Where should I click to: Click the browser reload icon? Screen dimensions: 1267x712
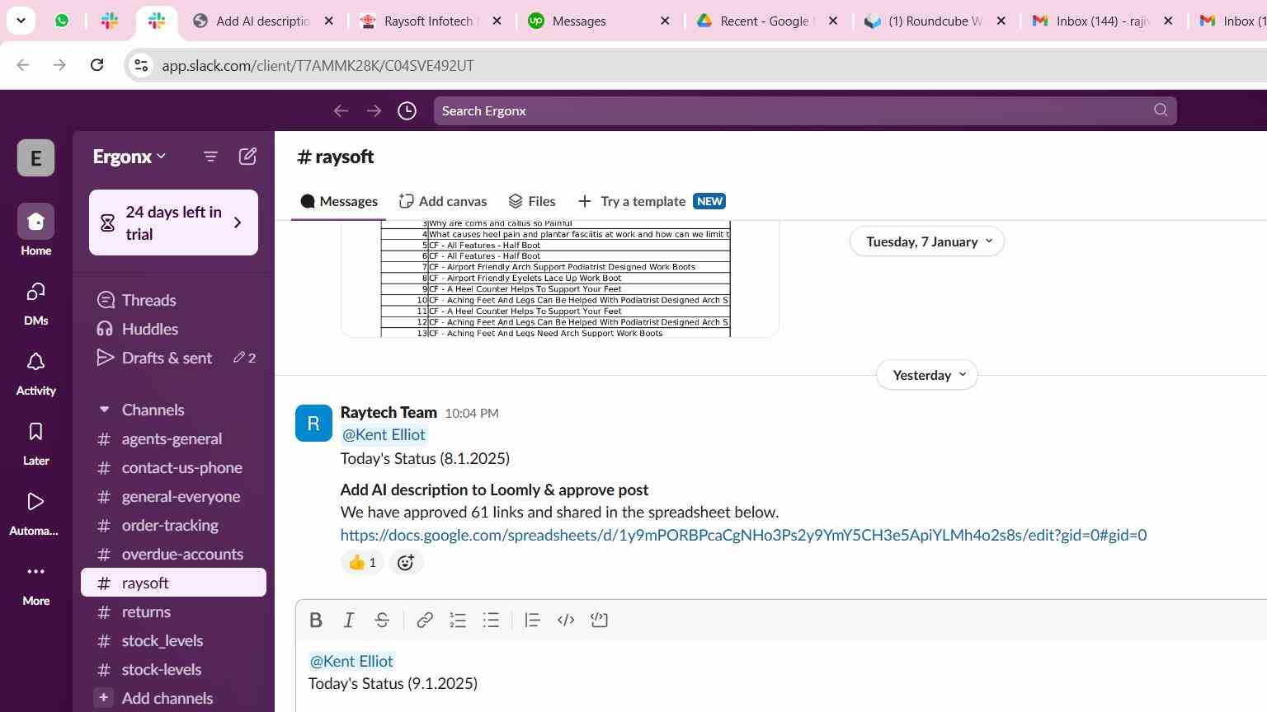point(97,65)
